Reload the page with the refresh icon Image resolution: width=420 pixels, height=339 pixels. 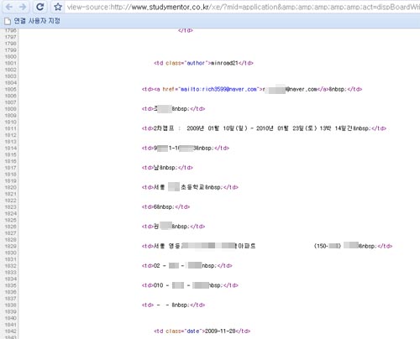(40, 7)
